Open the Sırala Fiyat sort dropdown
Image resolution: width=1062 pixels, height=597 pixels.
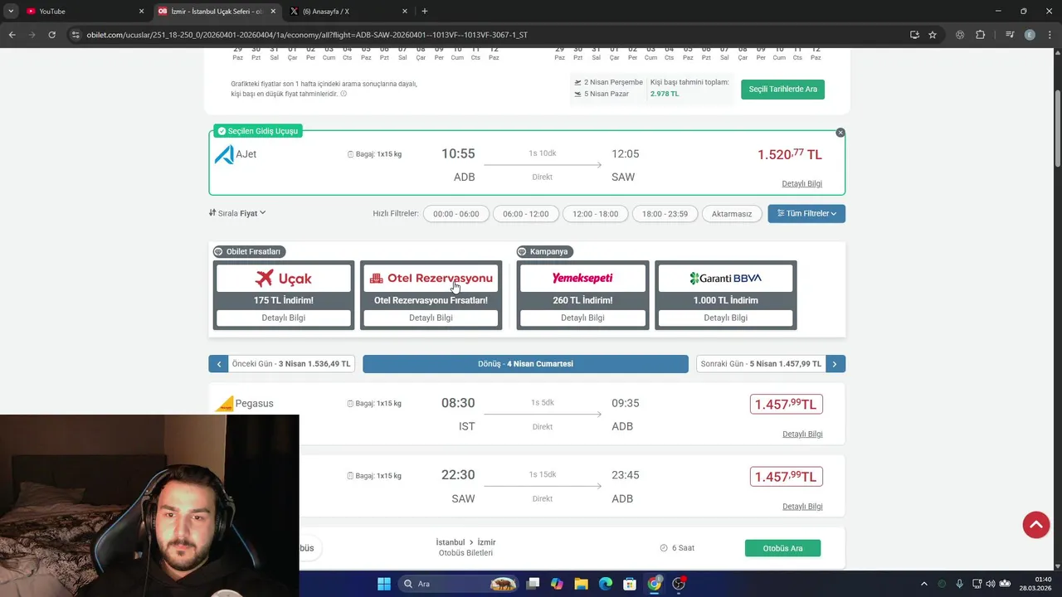pos(237,213)
